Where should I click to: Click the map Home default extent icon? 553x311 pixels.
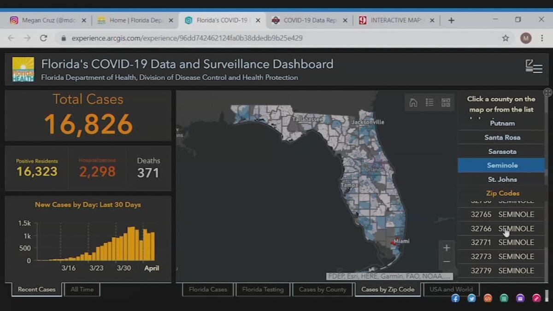click(413, 103)
